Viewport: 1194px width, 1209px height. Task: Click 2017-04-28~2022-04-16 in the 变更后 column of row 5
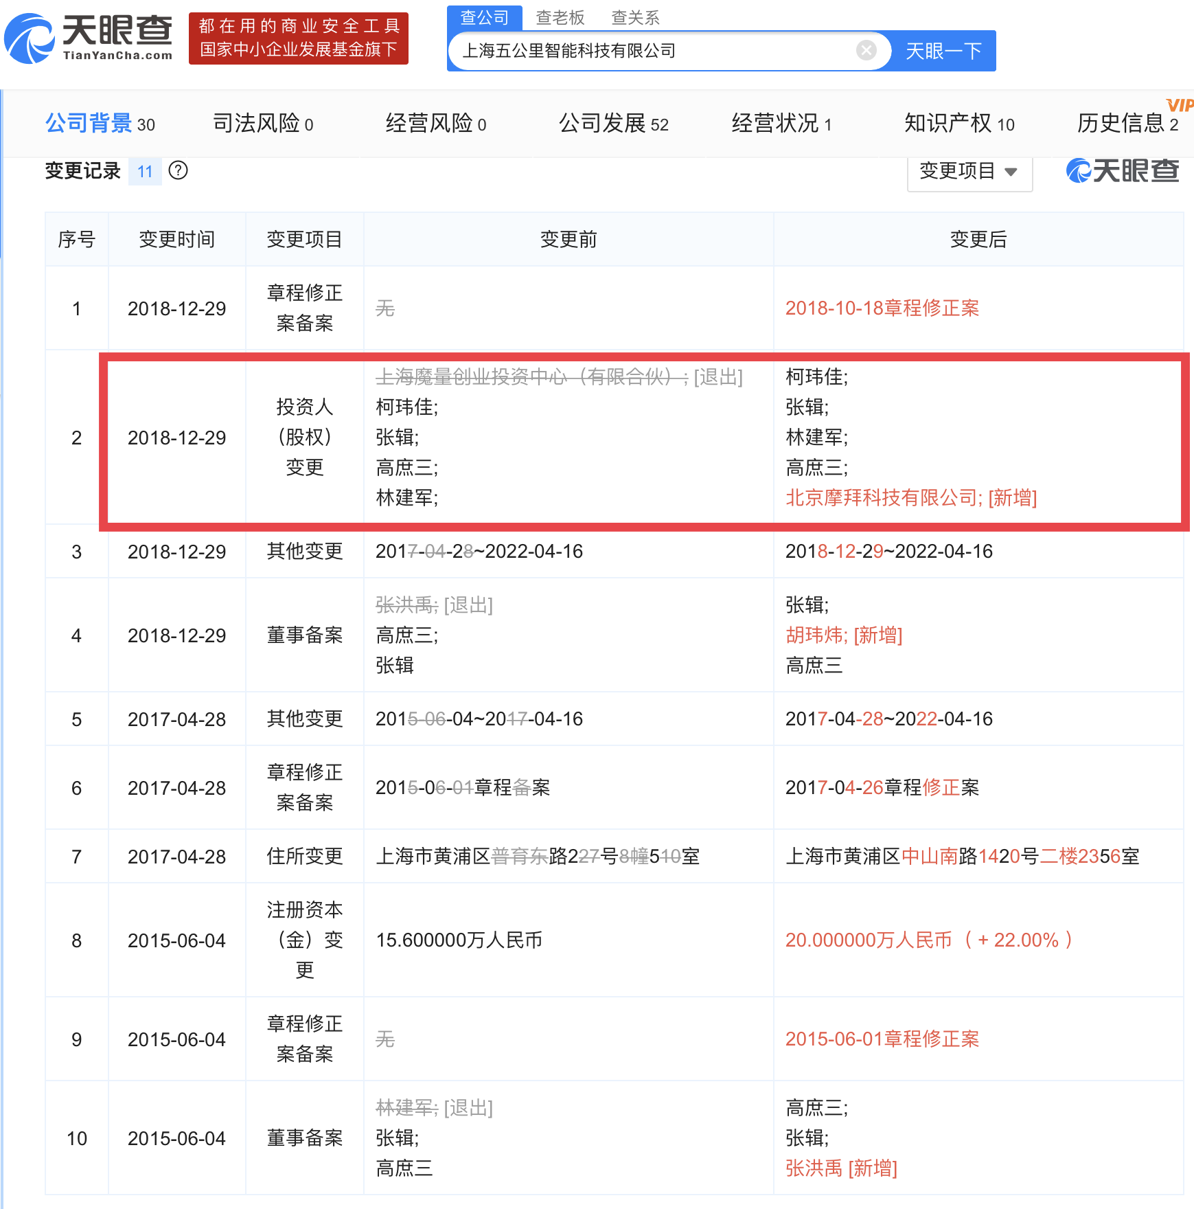pyautogui.click(x=889, y=719)
